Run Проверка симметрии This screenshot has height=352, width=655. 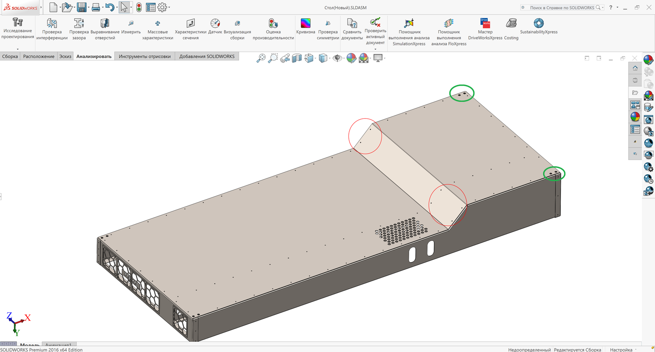328,29
